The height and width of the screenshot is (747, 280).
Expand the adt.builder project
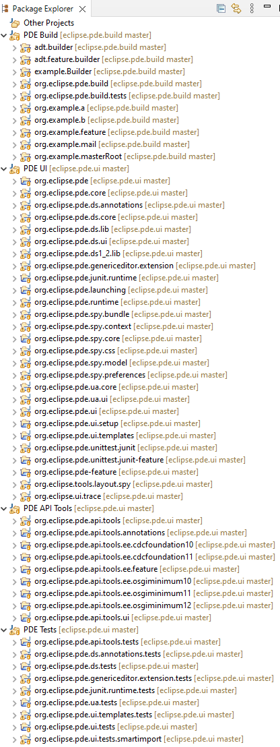tap(14, 47)
